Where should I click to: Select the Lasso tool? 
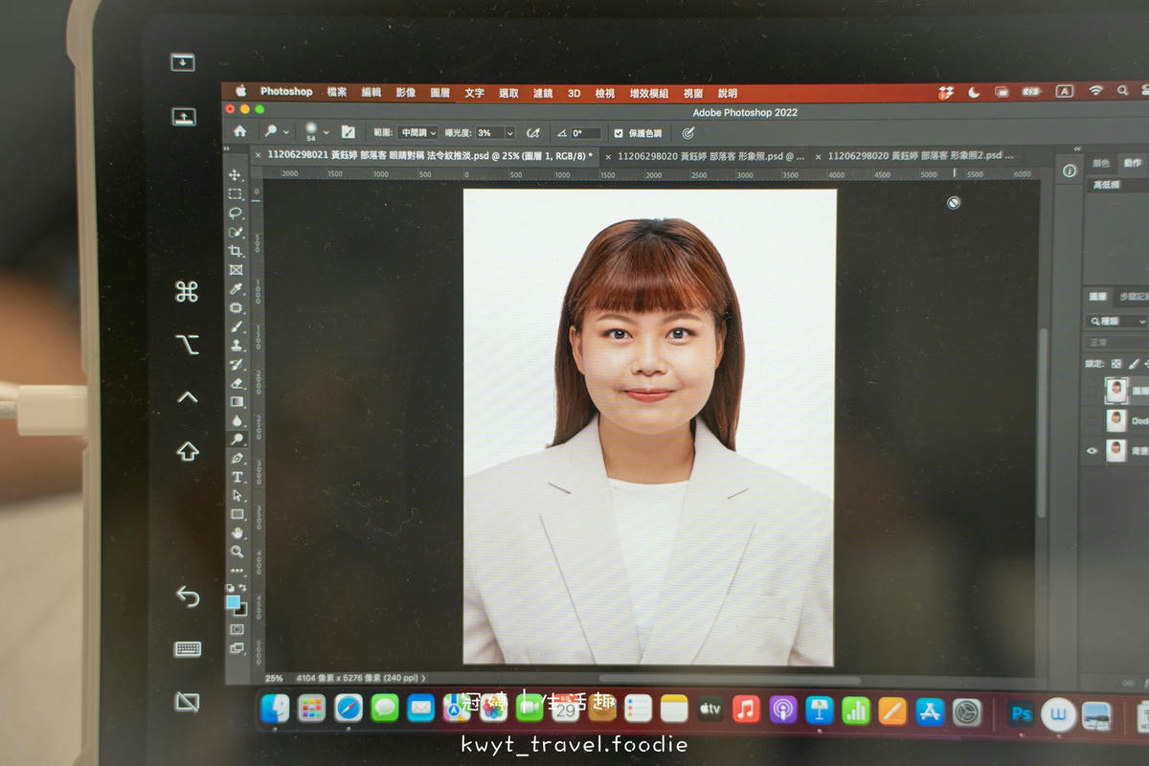(x=236, y=213)
